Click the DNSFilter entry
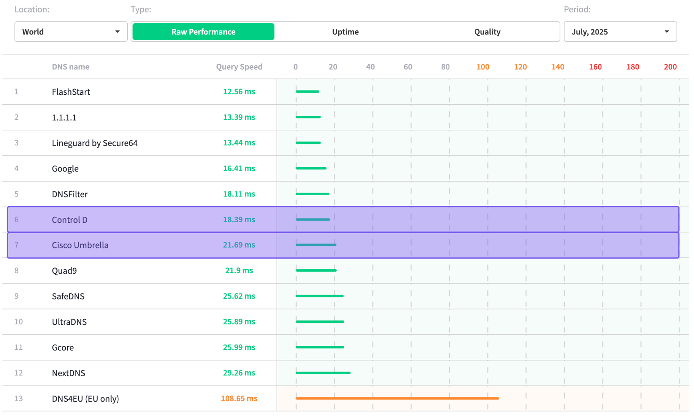This screenshot has height=416, width=694. [70, 194]
